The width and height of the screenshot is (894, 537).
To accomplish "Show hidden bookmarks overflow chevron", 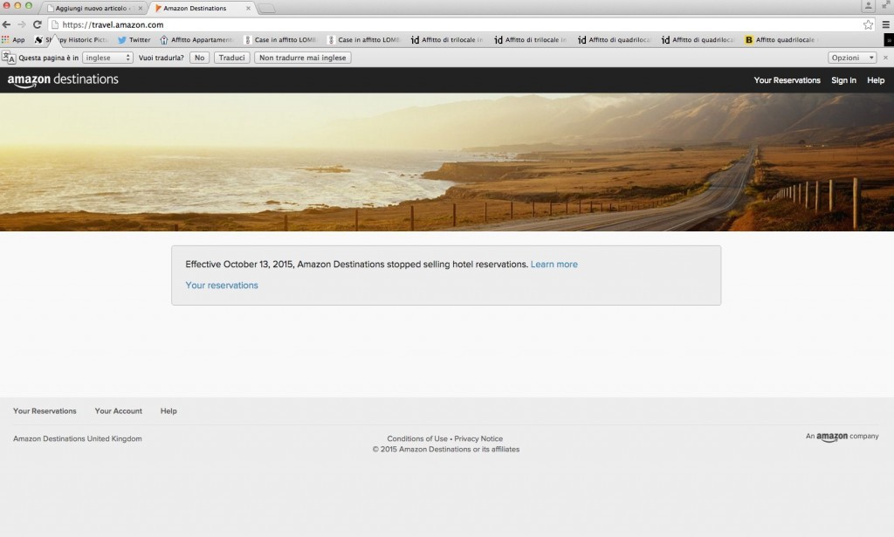I will coord(889,40).
